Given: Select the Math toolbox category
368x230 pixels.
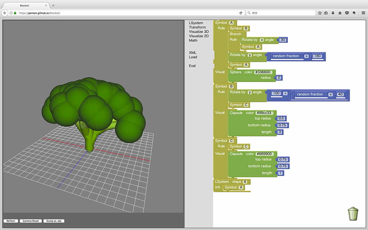Looking at the screenshot, I should 193,40.
